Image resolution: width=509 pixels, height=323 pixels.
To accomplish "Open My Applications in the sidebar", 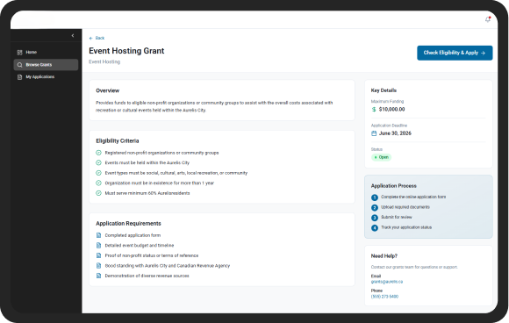I will [46, 77].
